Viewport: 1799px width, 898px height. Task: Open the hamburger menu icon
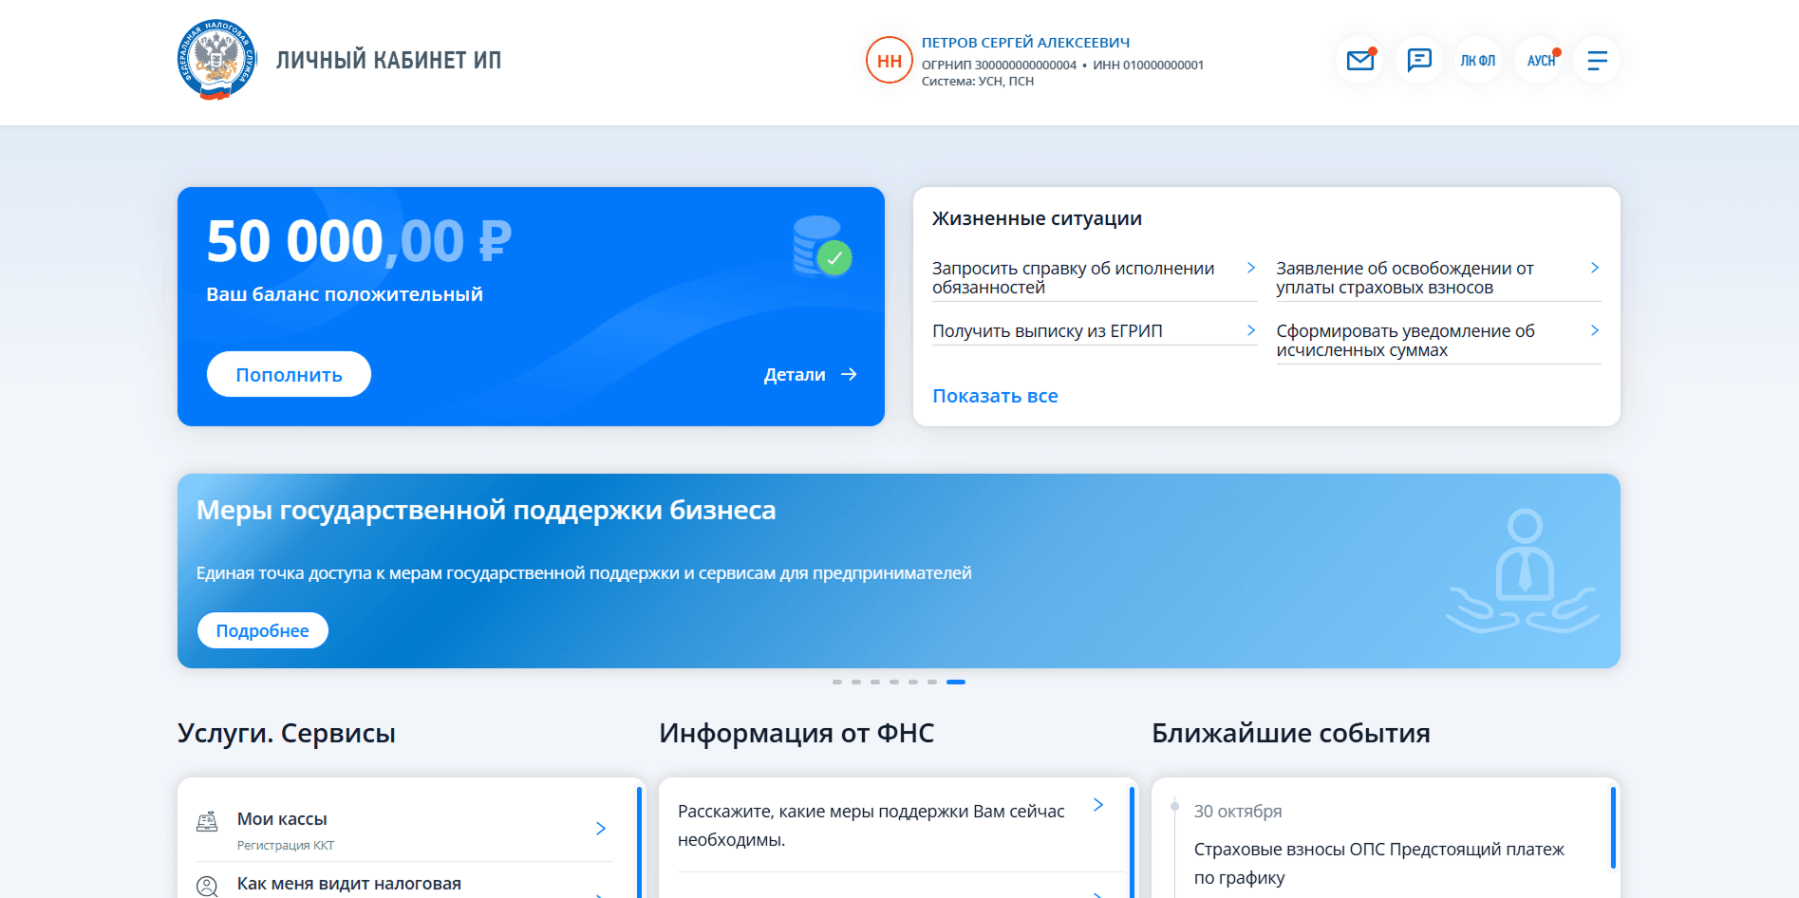(1597, 60)
